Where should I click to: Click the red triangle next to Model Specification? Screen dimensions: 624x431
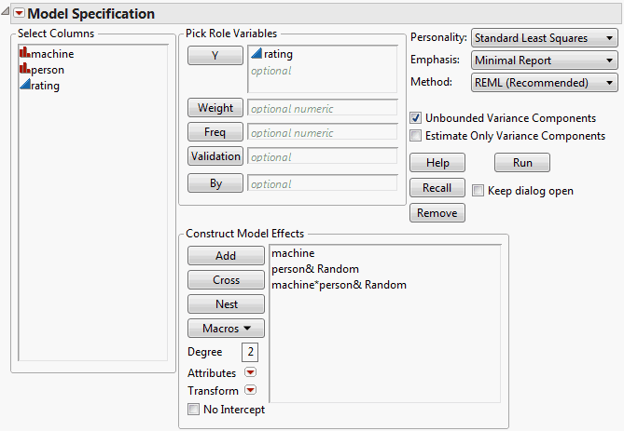(x=19, y=14)
